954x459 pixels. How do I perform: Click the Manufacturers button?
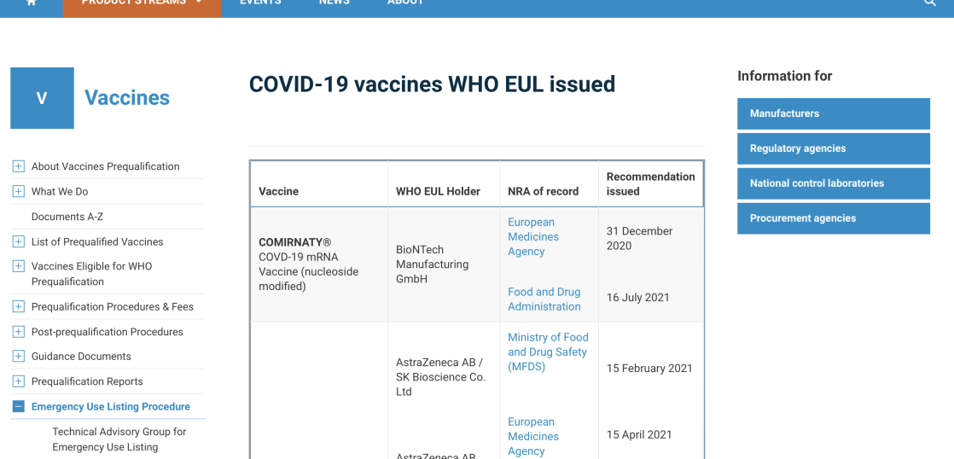pos(833,113)
